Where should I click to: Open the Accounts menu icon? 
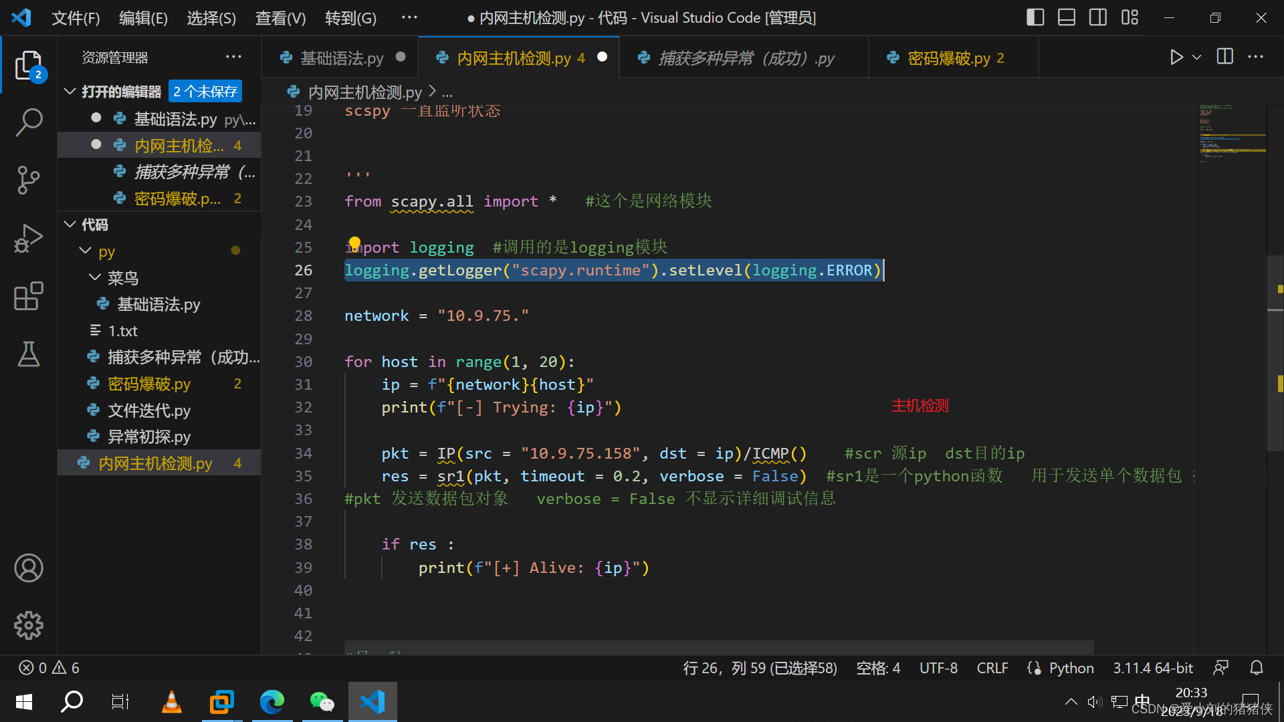point(29,568)
